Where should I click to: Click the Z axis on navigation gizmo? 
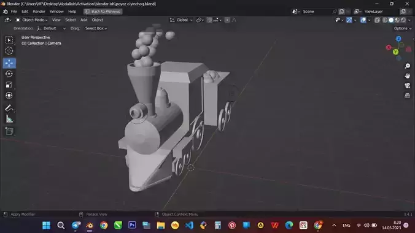click(x=398, y=39)
